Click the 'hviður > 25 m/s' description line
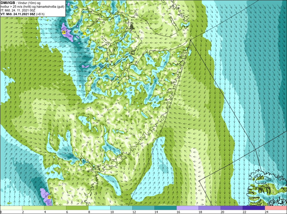 click(x=32, y=7)
